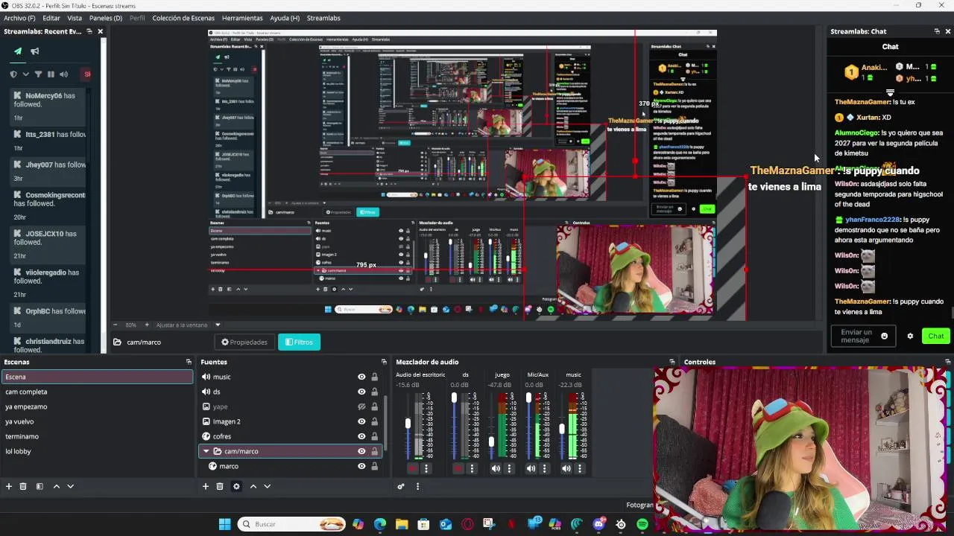Image resolution: width=954 pixels, height=536 pixels.
Task: Open three-dot options for the juego audio channel
Action: point(509,468)
